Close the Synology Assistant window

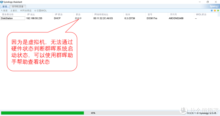tap(216, 2)
